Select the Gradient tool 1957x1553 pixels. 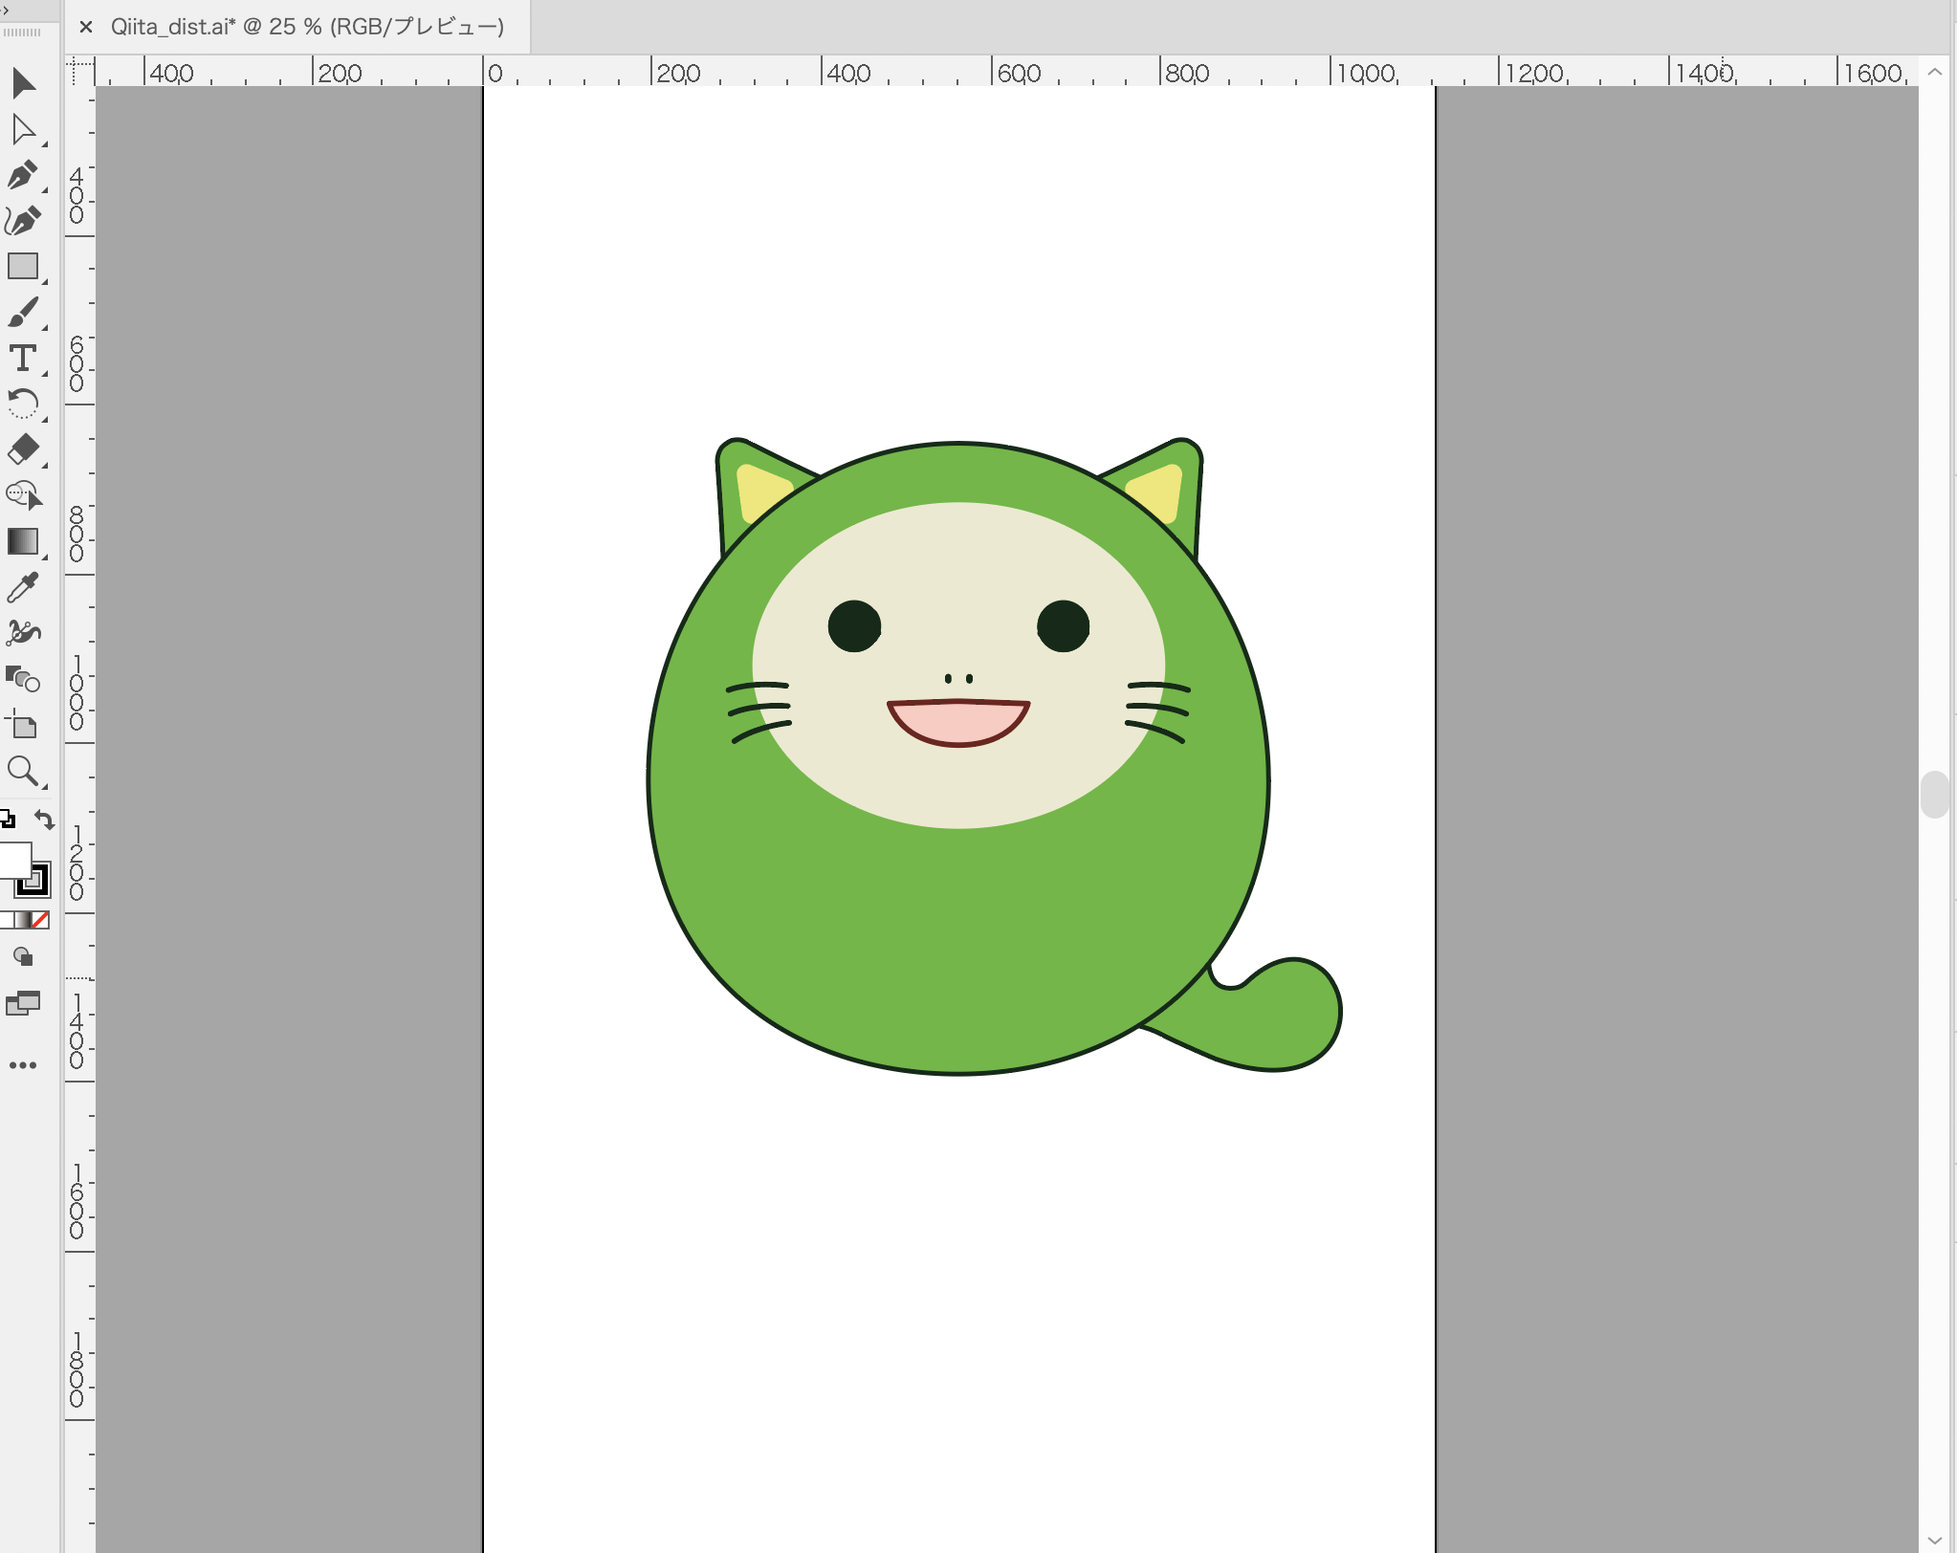point(24,541)
